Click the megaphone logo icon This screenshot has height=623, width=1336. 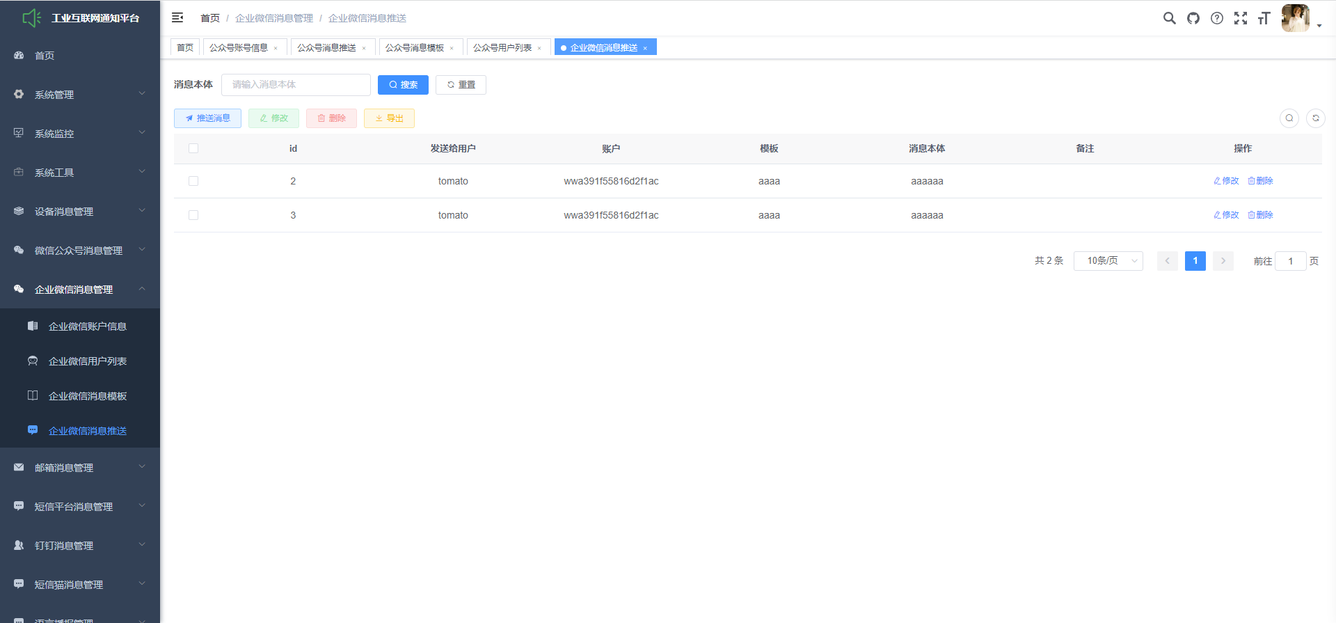click(31, 18)
